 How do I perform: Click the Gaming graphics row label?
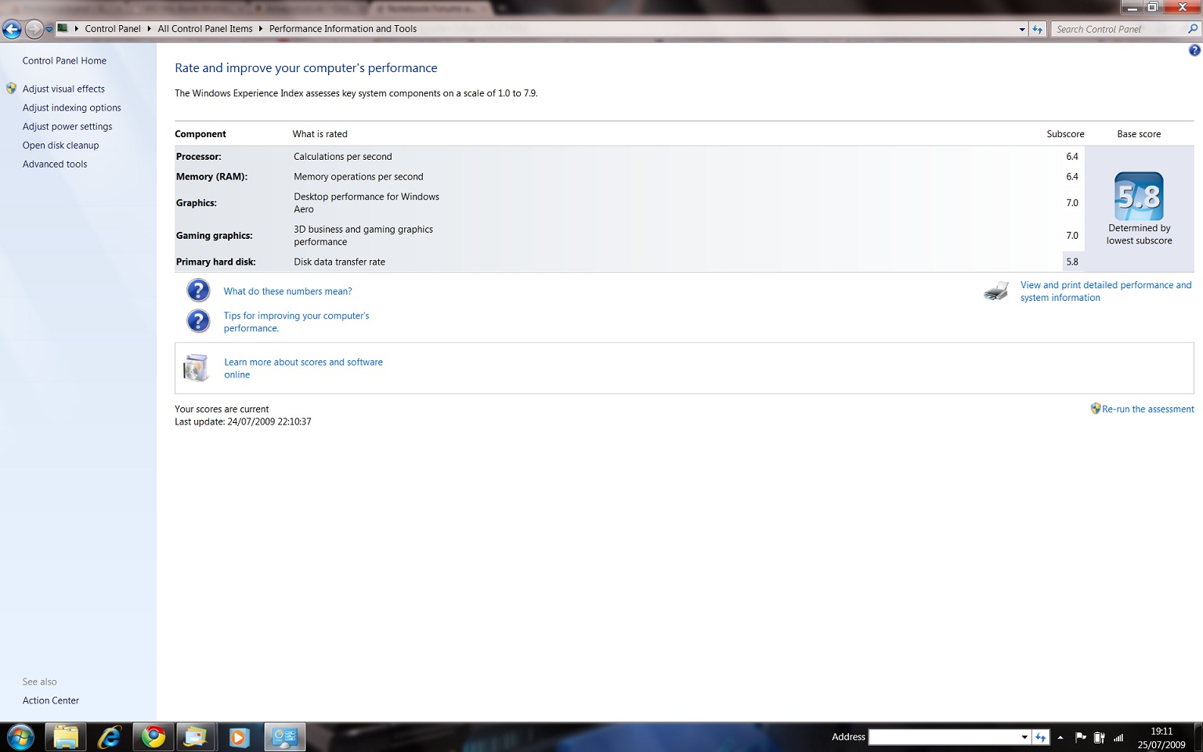pyautogui.click(x=215, y=236)
